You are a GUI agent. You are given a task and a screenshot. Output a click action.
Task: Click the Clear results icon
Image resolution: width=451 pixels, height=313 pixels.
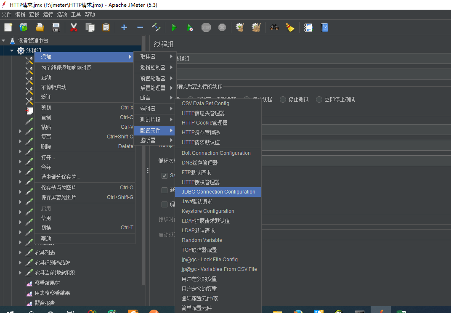[x=240, y=28]
